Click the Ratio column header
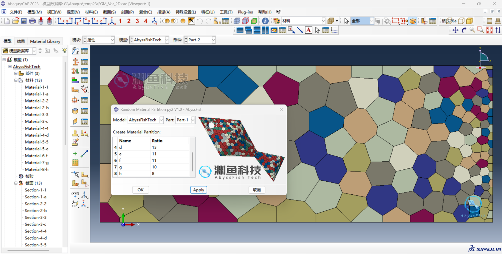 tap(169, 141)
